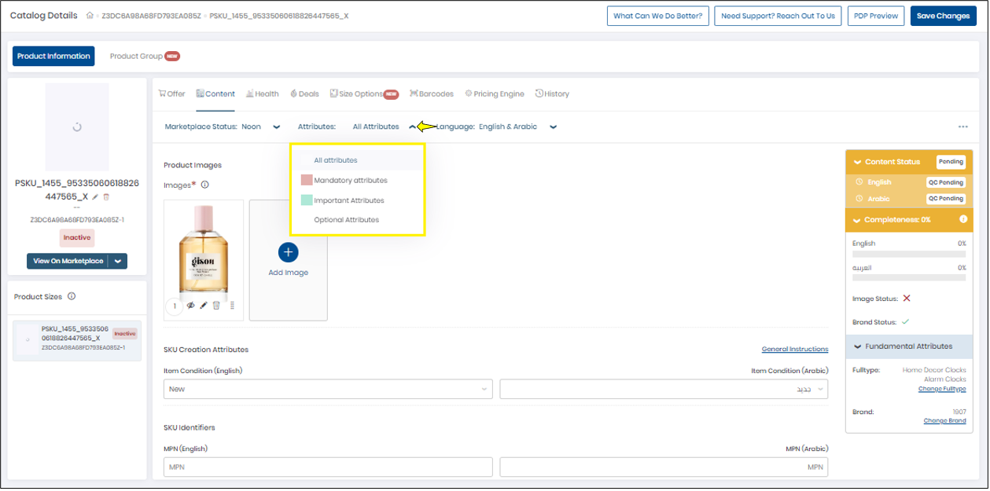The width and height of the screenshot is (990, 491).
Task: Click the info icon beside Images label
Action: coord(205,185)
